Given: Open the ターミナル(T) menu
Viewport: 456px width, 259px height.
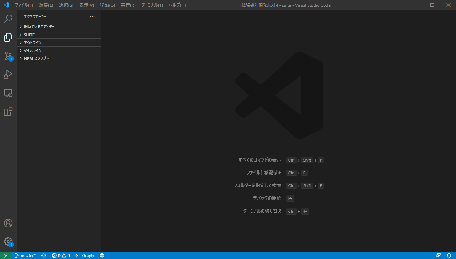Looking at the screenshot, I should pyautogui.click(x=152, y=5).
